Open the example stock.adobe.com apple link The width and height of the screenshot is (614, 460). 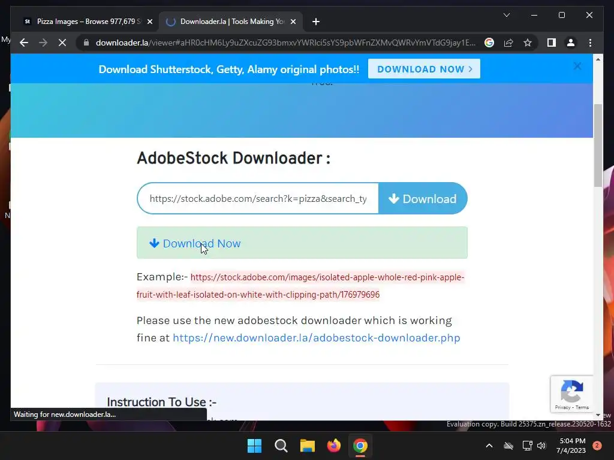[x=300, y=286]
